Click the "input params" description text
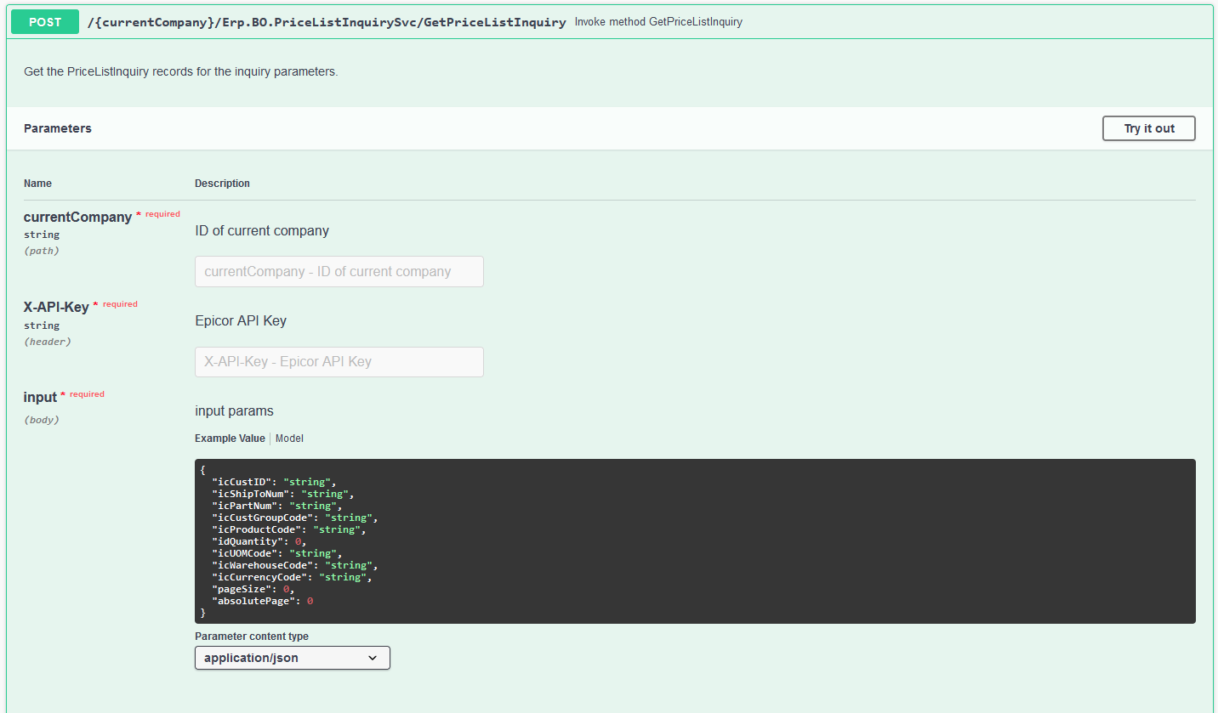This screenshot has height=713, width=1218. [234, 410]
